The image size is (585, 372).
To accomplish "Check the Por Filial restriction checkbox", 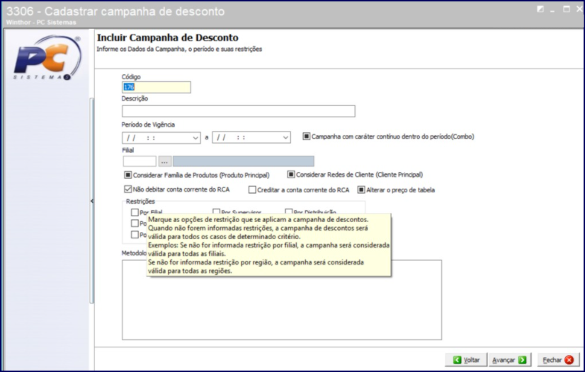I will [135, 212].
